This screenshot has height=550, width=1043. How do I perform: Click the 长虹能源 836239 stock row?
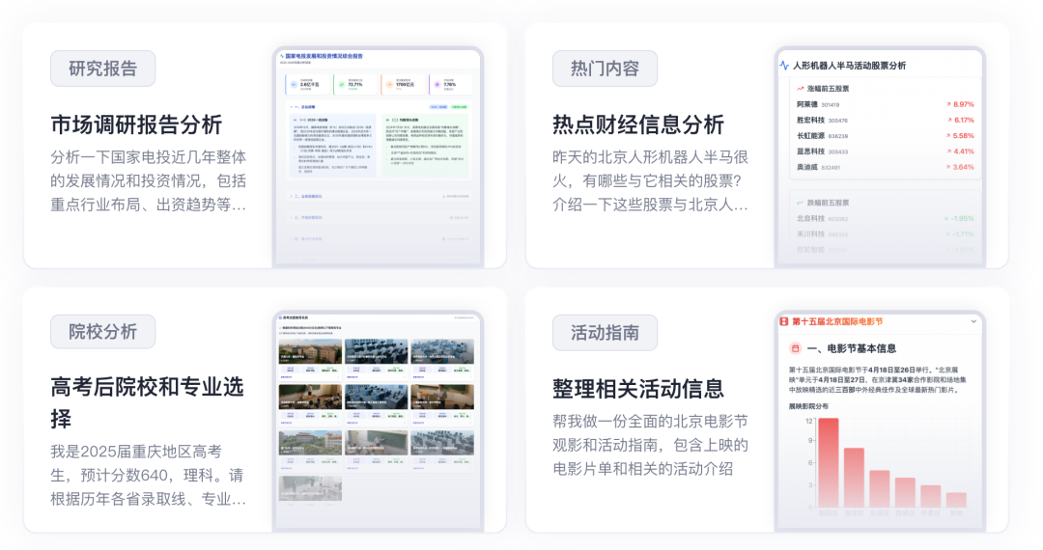(885, 136)
